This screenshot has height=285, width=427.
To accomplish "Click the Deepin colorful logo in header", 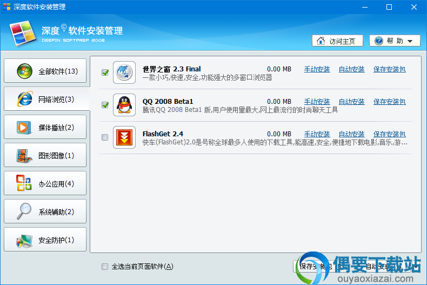I will tap(23, 33).
